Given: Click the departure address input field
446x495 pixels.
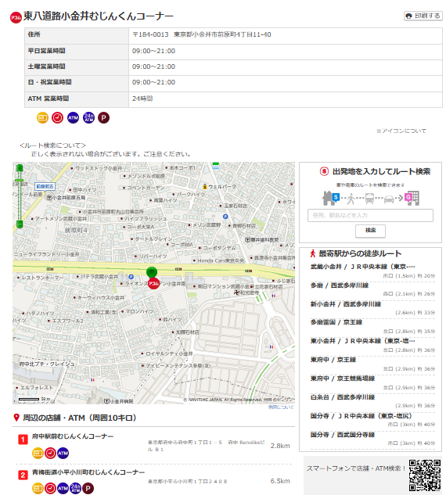Looking at the screenshot, I should click(370, 215).
